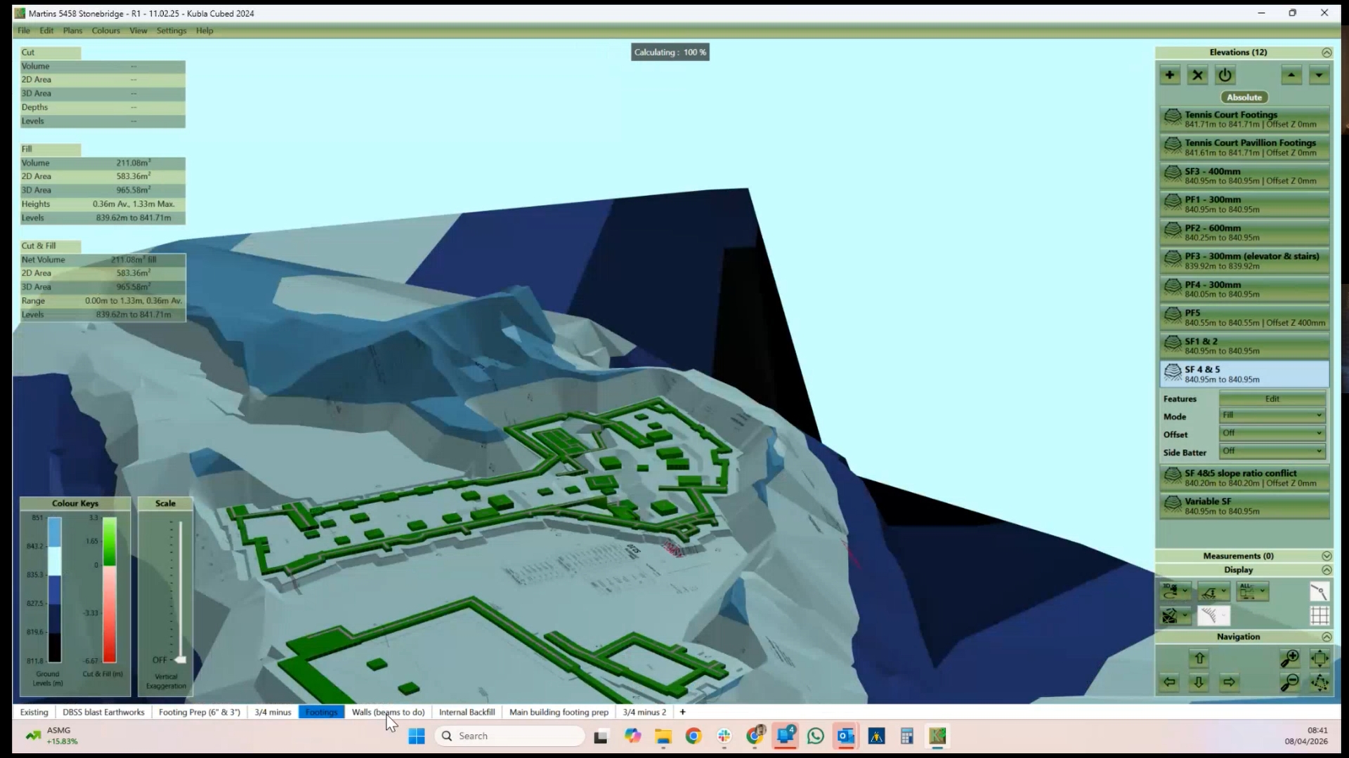Switch to the Internal Backfill tab
This screenshot has width=1349, height=758.
point(467,712)
